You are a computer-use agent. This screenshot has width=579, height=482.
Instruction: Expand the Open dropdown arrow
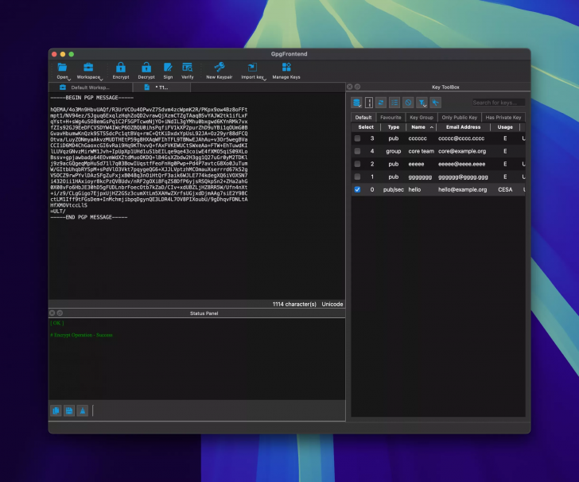69,79
